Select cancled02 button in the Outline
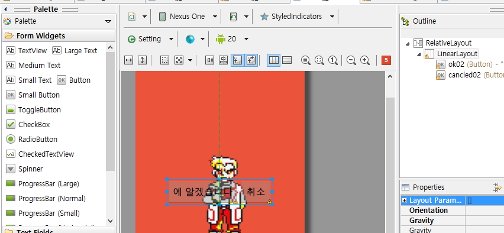The image size is (504, 233). 470,75
